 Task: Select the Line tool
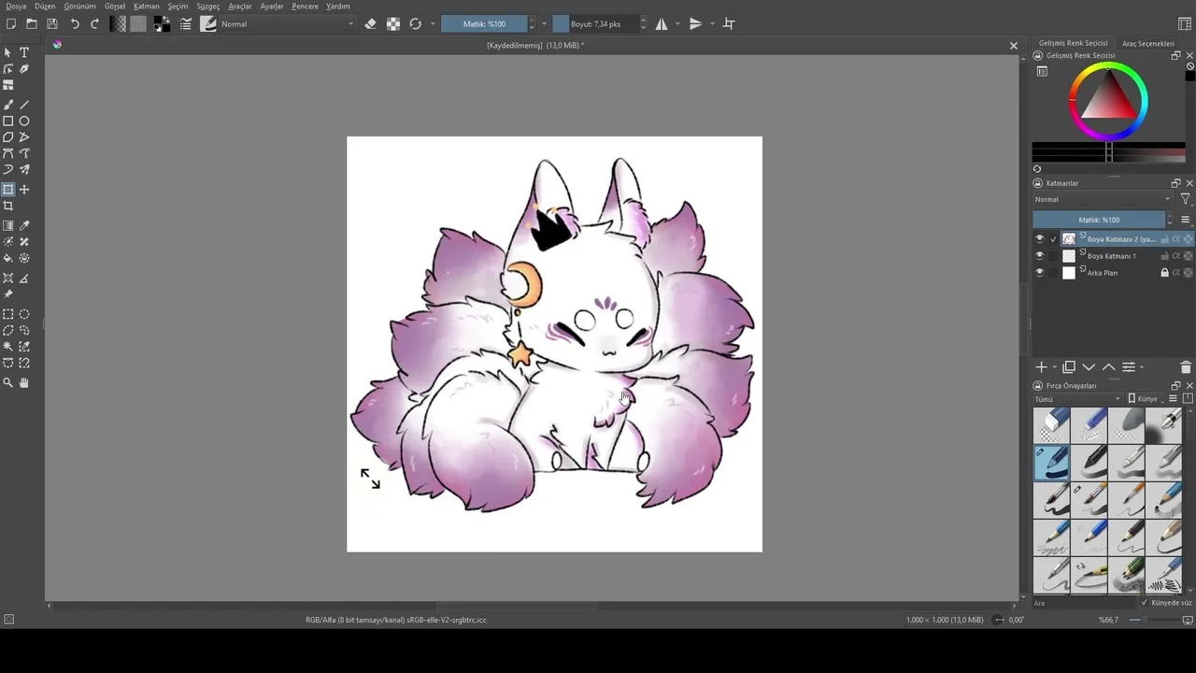tap(24, 105)
